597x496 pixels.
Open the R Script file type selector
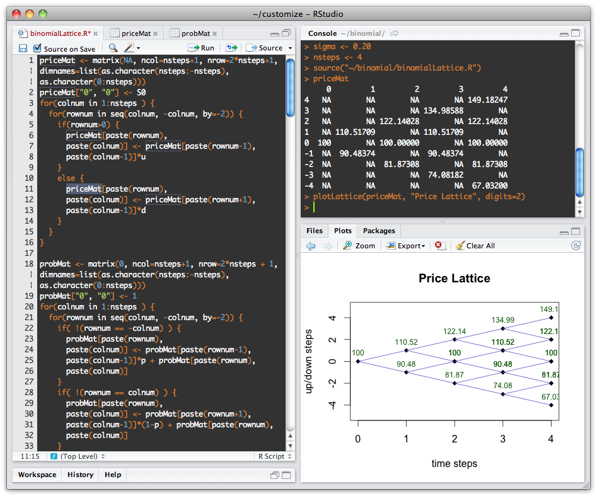[274, 456]
